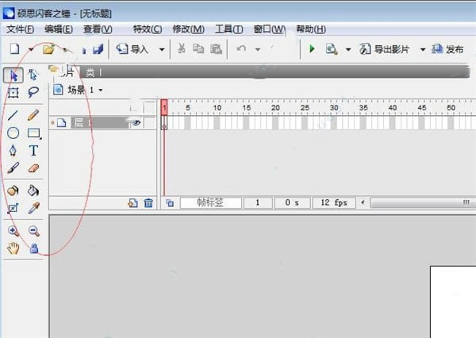Toggle layer visibility eye icon
The image size is (476, 338).
coord(136,123)
